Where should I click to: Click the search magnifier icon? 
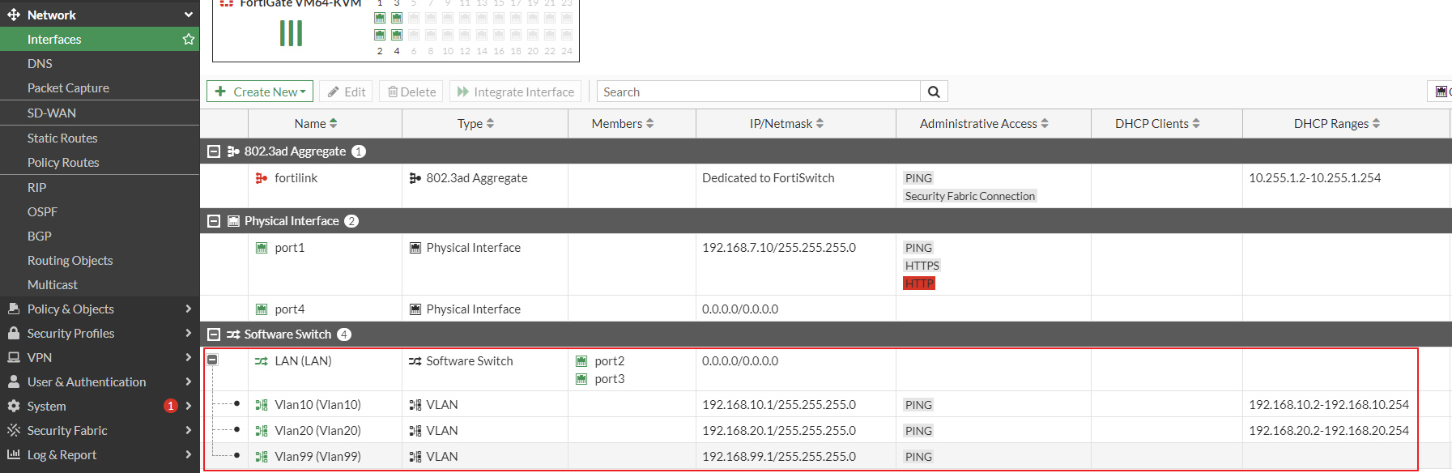pyautogui.click(x=934, y=92)
